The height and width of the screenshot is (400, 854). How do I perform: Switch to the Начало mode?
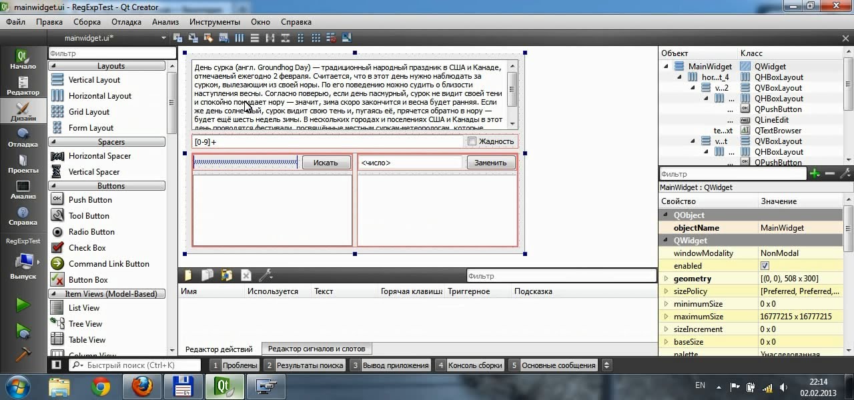tap(23, 60)
